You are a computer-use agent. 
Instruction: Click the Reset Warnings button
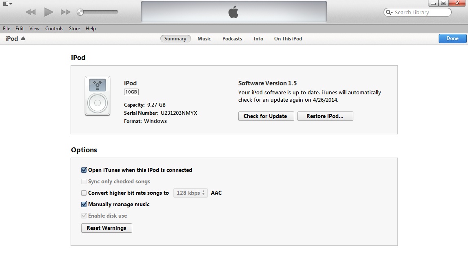coord(106,228)
